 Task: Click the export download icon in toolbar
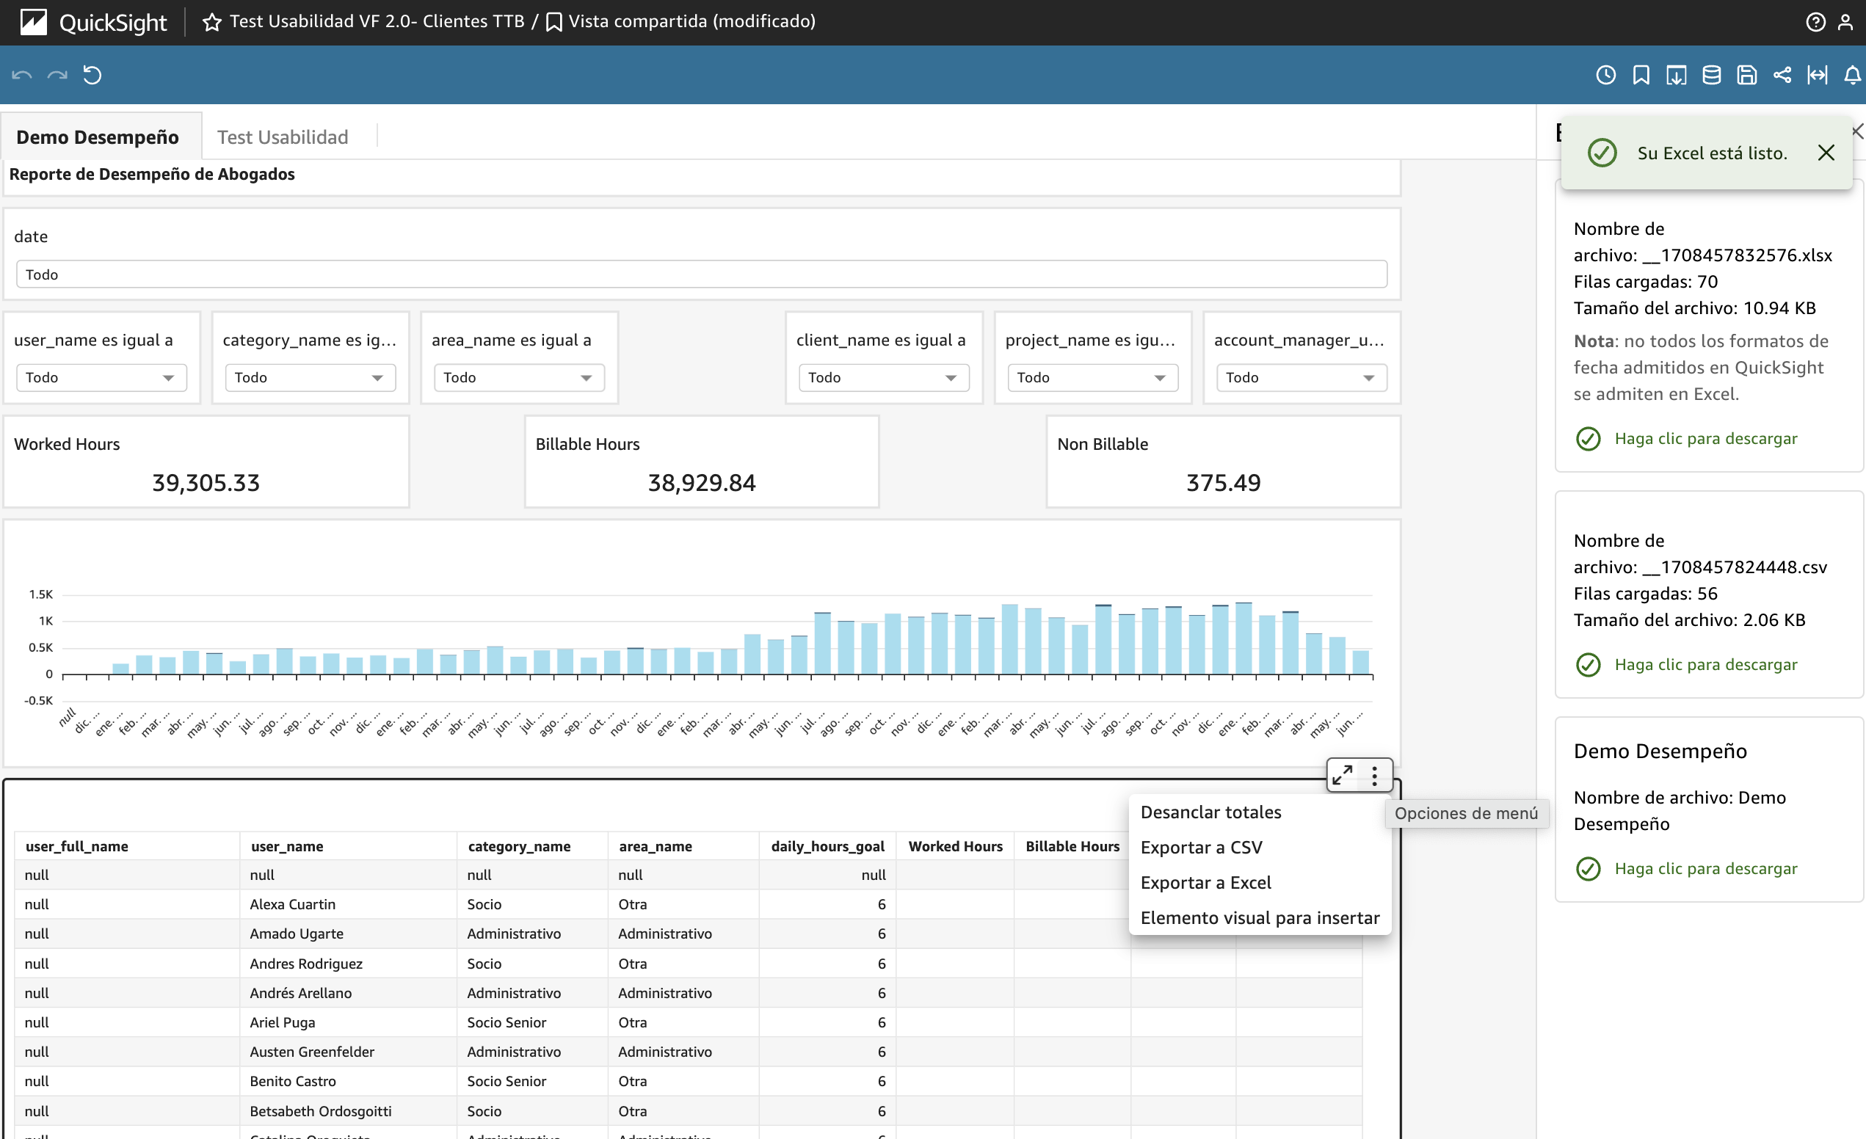coord(1677,75)
